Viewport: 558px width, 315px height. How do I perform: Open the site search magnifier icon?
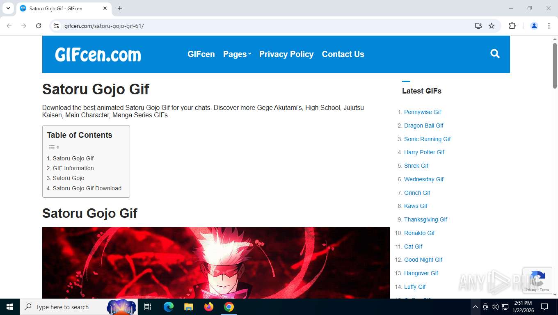click(495, 54)
